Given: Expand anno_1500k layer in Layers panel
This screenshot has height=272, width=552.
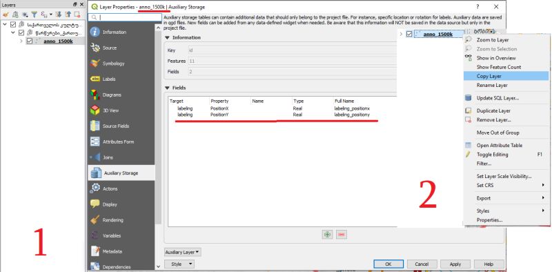Looking at the screenshot, I should (21, 41).
